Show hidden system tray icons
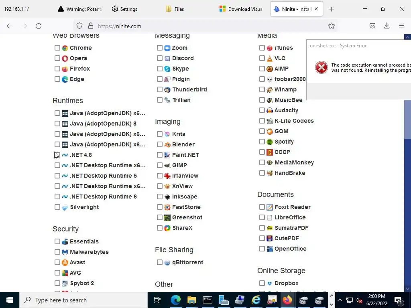Viewport: 411px width, 308px height. pos(340,300)
